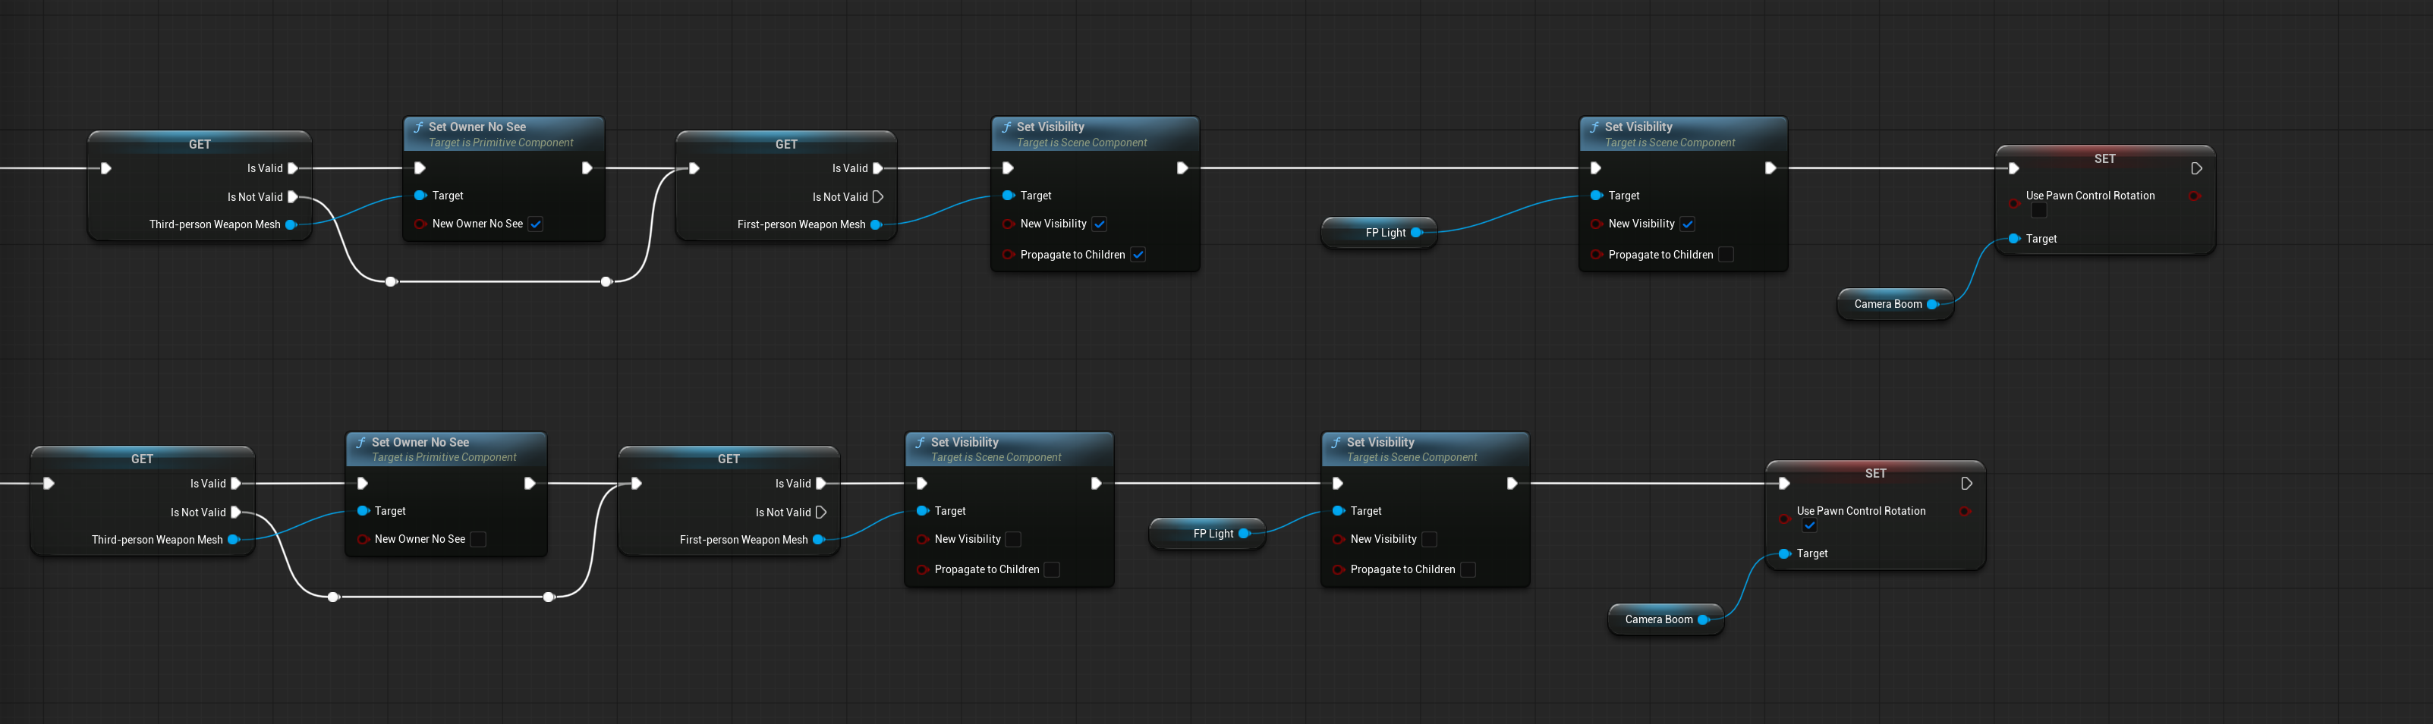Click Target pin on lower SET node
Viewport: 2433px width, 724px height.
tap(1785, 554)
